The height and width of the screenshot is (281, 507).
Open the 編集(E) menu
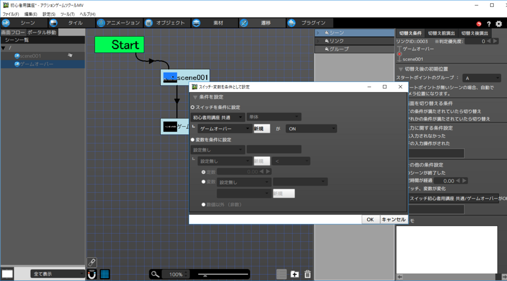click(31, 14)
